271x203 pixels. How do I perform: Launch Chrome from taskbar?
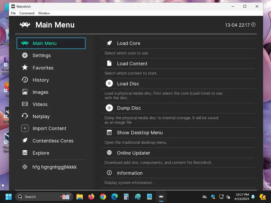click(x=103, y=197)
